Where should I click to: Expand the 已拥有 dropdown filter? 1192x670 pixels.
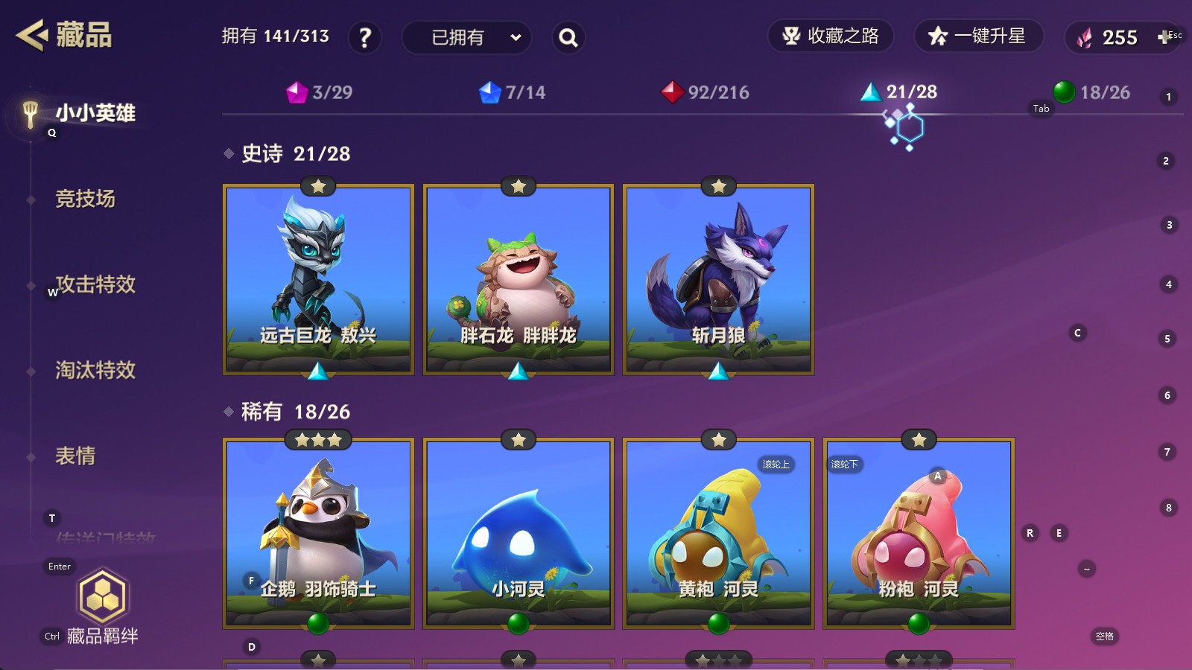click(x=467, y=37)
